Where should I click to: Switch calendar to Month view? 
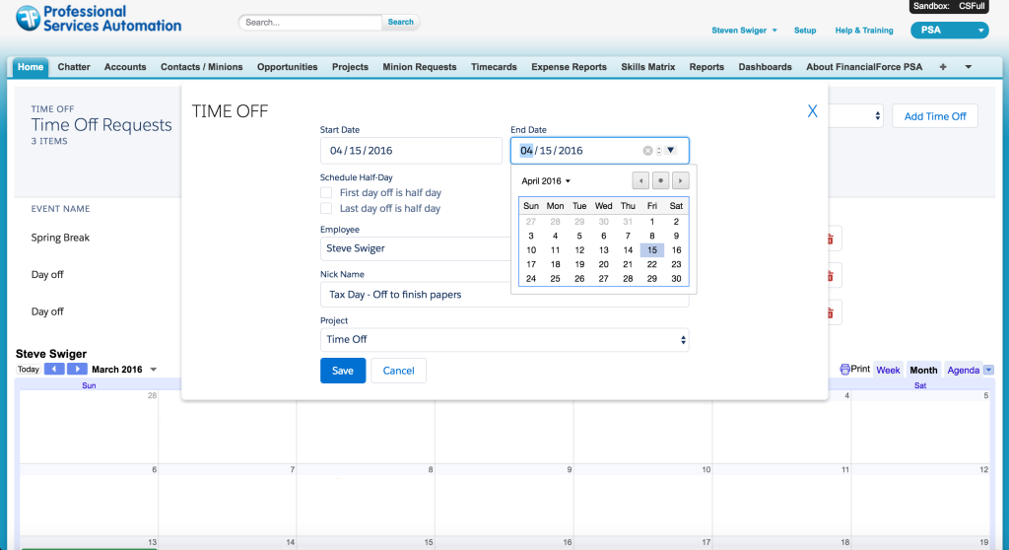coord(923,371)
